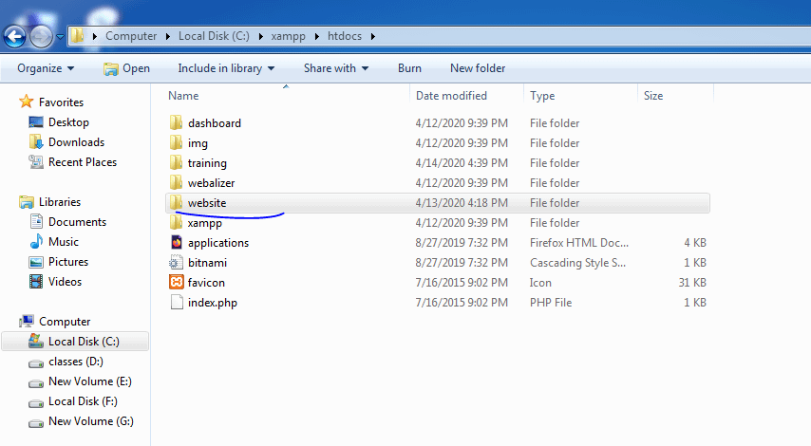Click the applications file name
Image resolution: width=811 pixels, height=446 pixels.
(x=218, y=243)
